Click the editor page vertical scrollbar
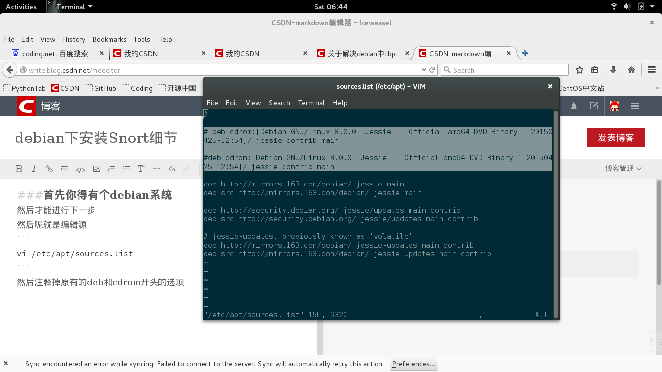 click(659, 232)
